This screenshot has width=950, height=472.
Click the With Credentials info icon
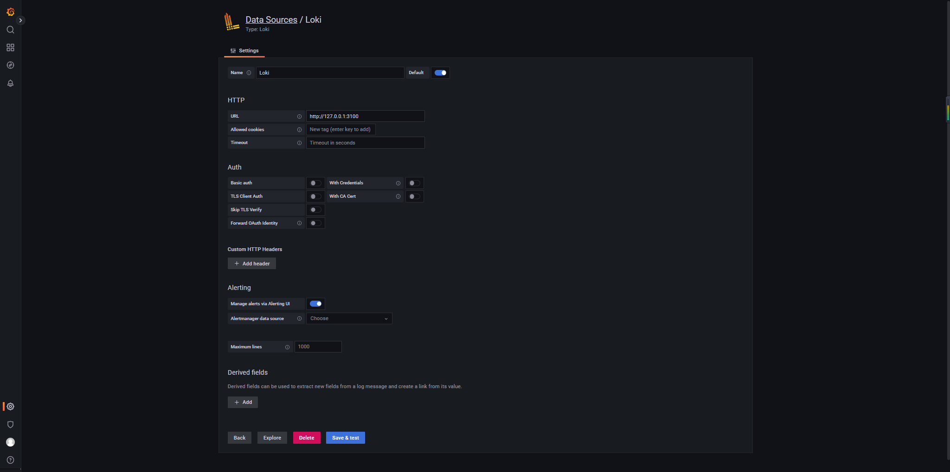click(398, 183)
